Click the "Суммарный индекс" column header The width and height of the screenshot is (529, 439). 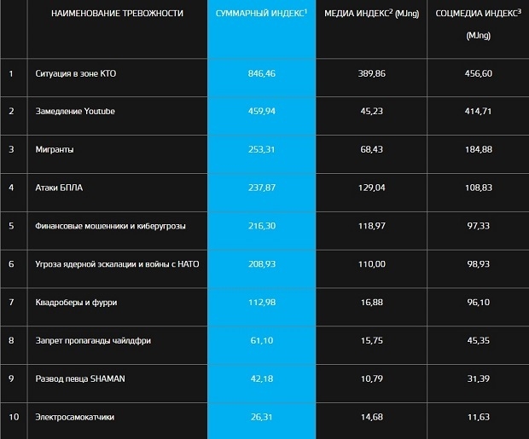[261, 14]
